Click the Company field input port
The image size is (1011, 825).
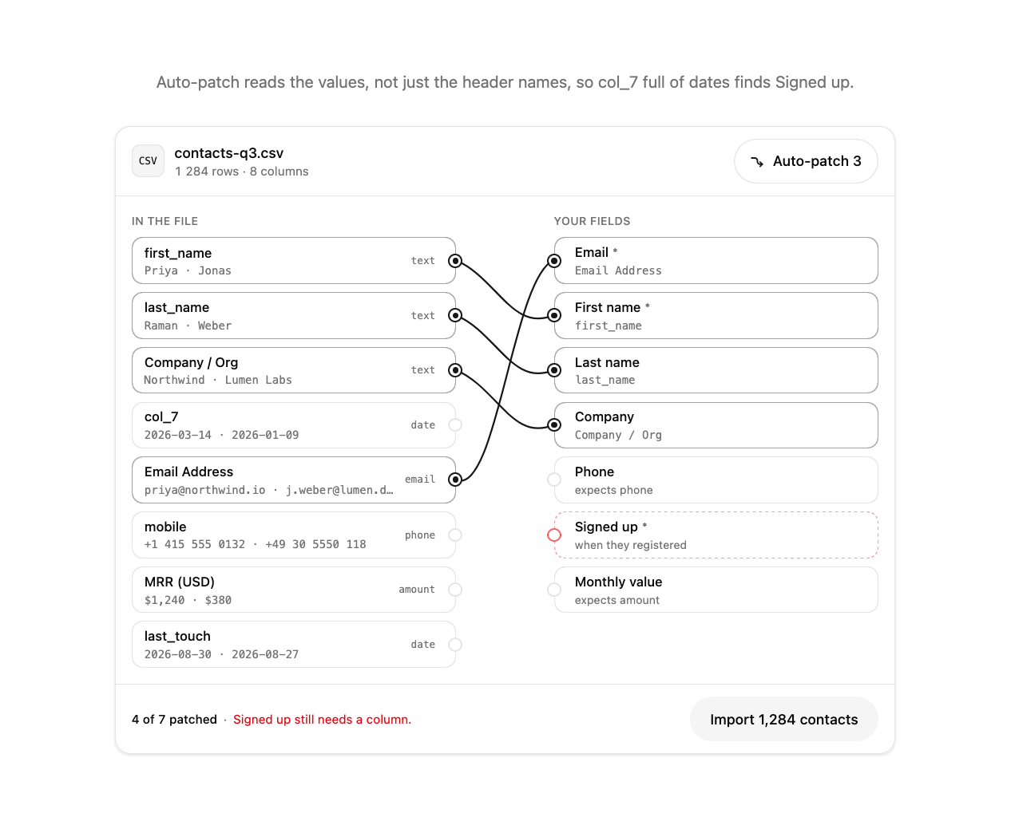click(554, 425)
